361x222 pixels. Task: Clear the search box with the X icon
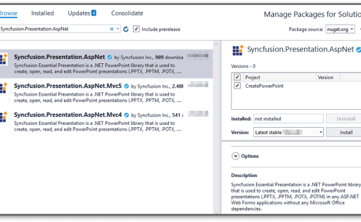[112, 29]
